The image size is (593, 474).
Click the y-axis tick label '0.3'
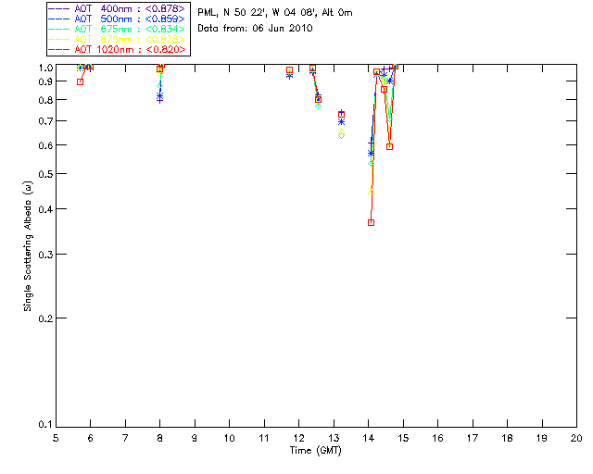coord(45,255)
